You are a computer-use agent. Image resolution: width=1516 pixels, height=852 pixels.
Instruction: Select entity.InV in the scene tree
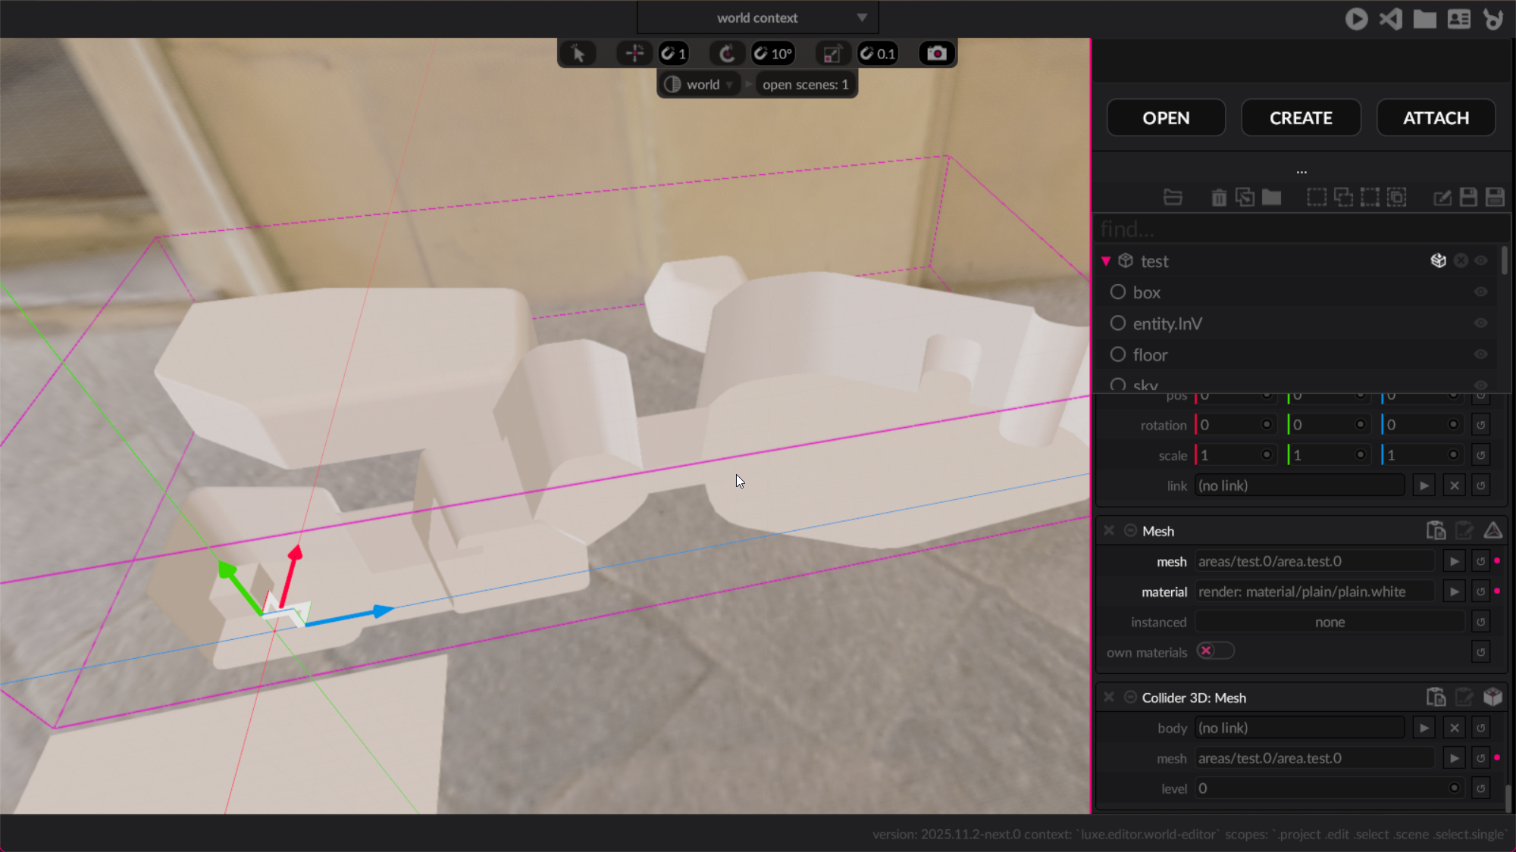click(1167, 324)
